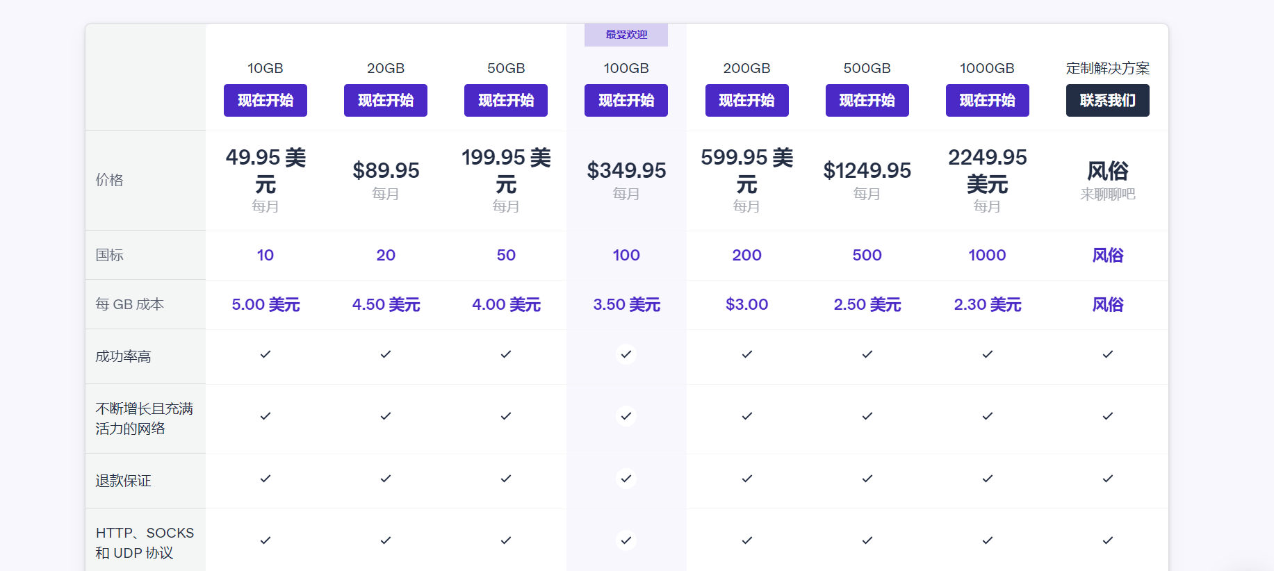This screenshot has width=1274, height=571.
Task: Select 现在开始 for the 500GB plan
Action: pyautogui.click(x=867, y=101)
